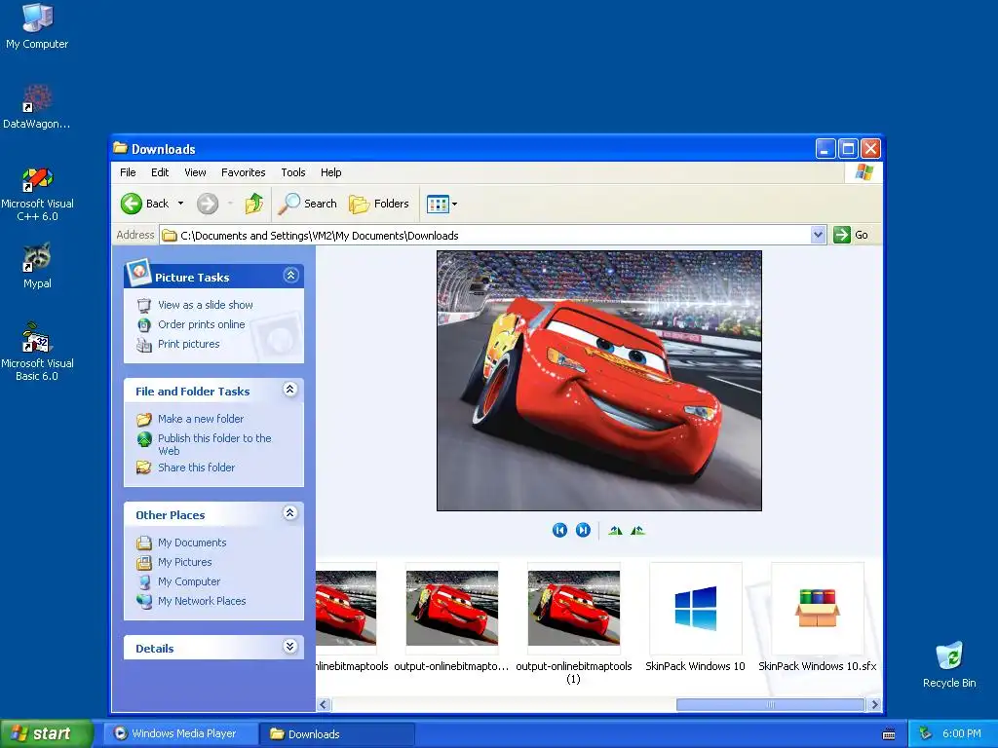Screen dimensions: 998x748
Task: Go to My Network Places link
Action: (x=202, y=601)
